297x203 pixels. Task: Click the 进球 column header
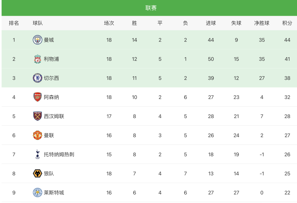tap(211, 23)
